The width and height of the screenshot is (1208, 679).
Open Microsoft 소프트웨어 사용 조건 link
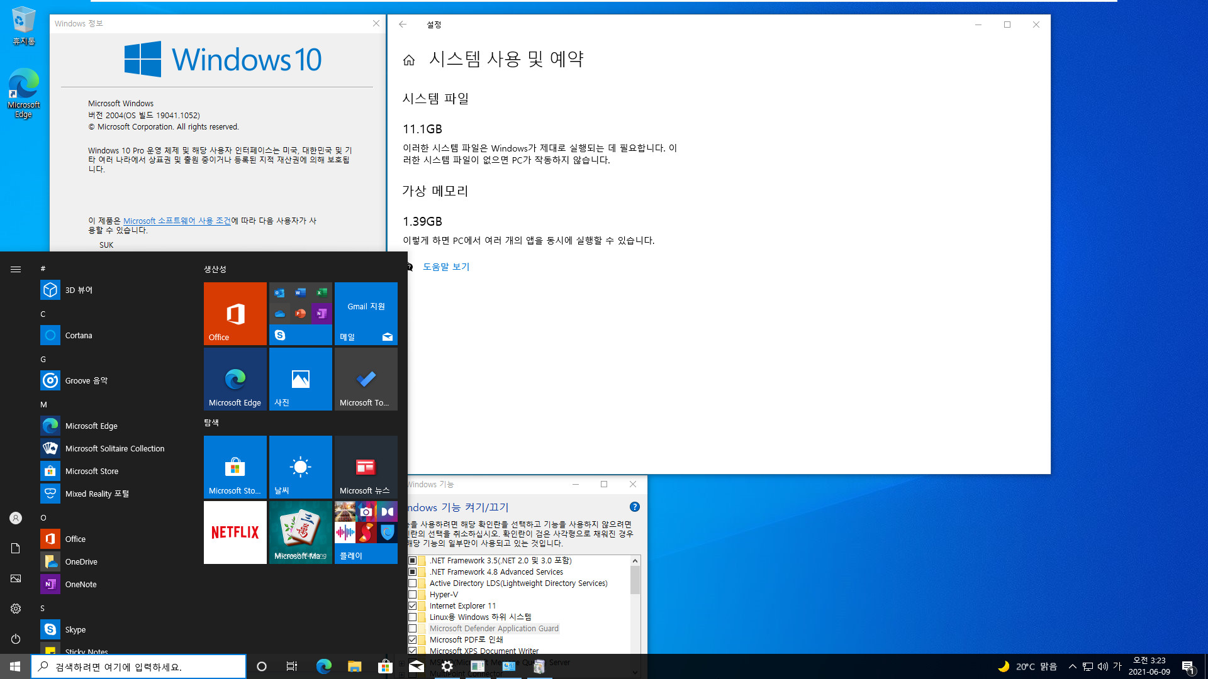click(177, 221)
